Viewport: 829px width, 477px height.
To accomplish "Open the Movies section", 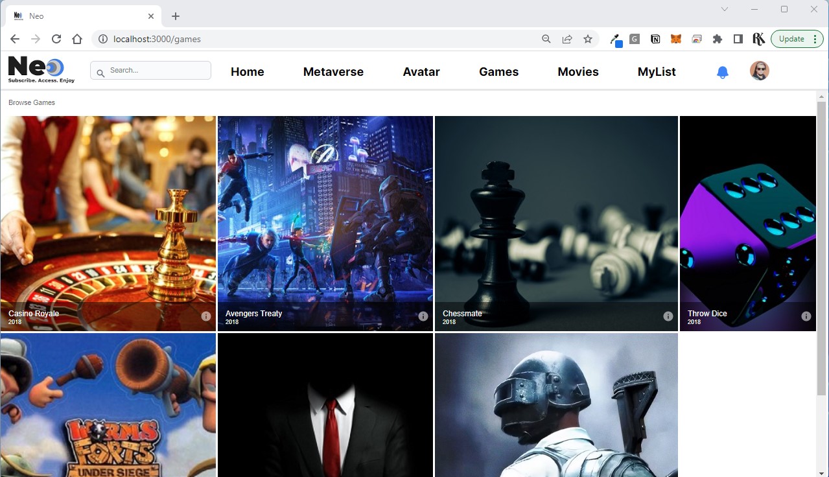I will (x=578, y=72).
